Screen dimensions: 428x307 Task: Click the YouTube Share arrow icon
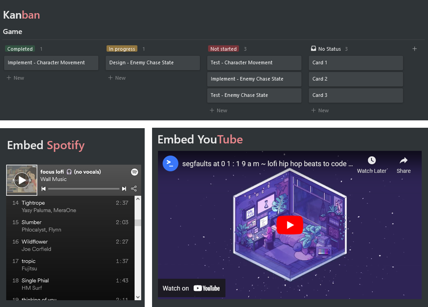[x=403, y=161]
